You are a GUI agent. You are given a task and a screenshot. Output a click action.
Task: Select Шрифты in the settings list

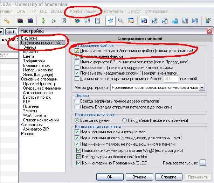(x=29, y=51)
